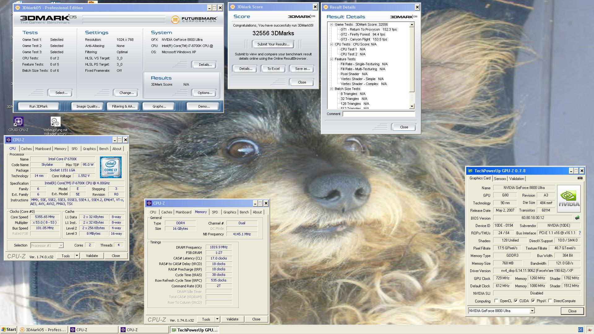Save BIOS with green chip icon in GPU-Z

[577, 218]
